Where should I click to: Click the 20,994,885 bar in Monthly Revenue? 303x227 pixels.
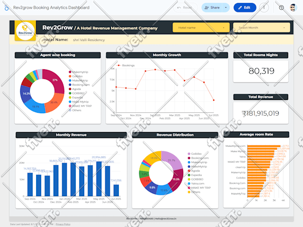coord(99,179)
